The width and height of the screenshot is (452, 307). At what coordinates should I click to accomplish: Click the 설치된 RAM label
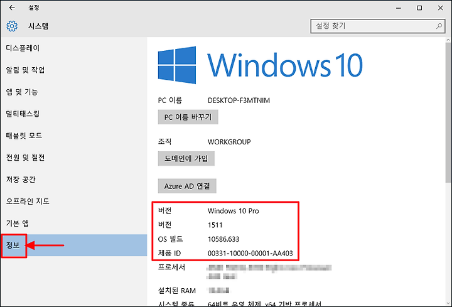(x=176, y=291)
